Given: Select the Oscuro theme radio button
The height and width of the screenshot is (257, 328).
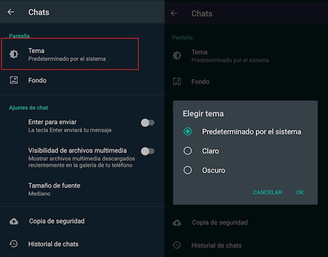Looking at the screenshot, I should 188,170.
